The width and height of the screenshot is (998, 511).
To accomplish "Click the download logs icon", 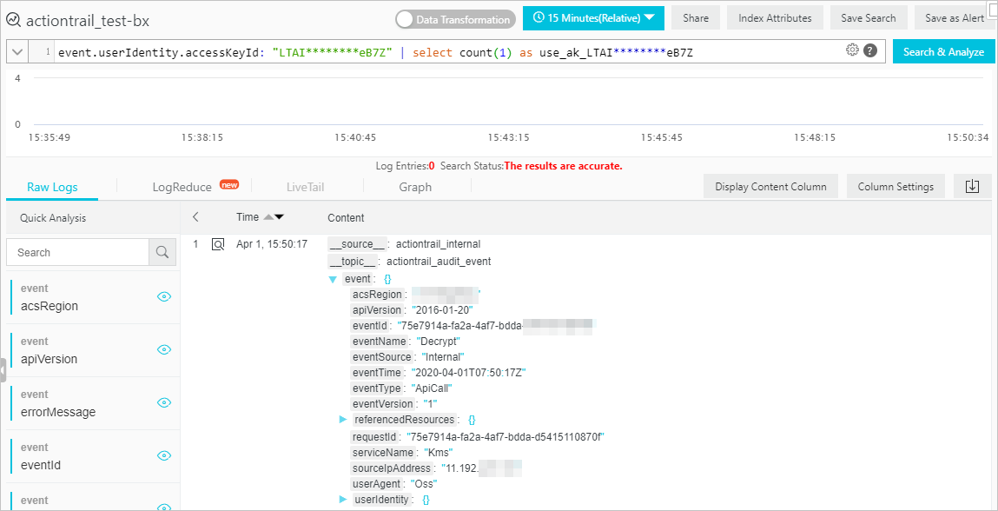I will pos(972,187).
